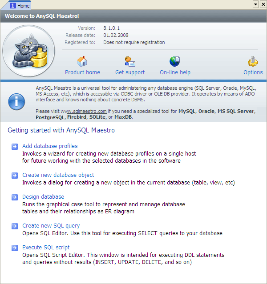The image size is (267, 284).
Task: Click the arrow icon beside Execute SQL script
Action: click(x=15, y=248)
